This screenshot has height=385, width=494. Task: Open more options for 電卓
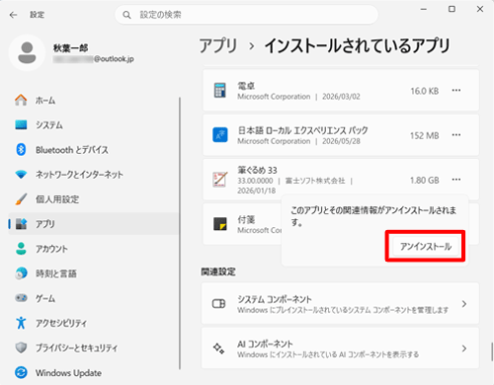click(456, 90)
